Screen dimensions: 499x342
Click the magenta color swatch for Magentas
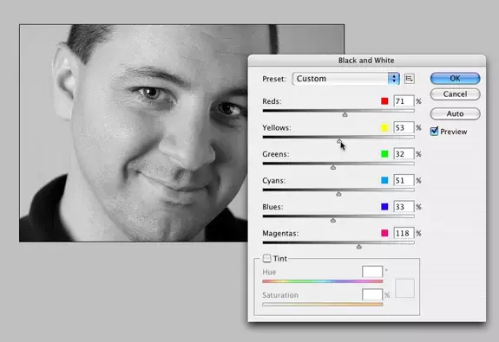pos(384,233)
